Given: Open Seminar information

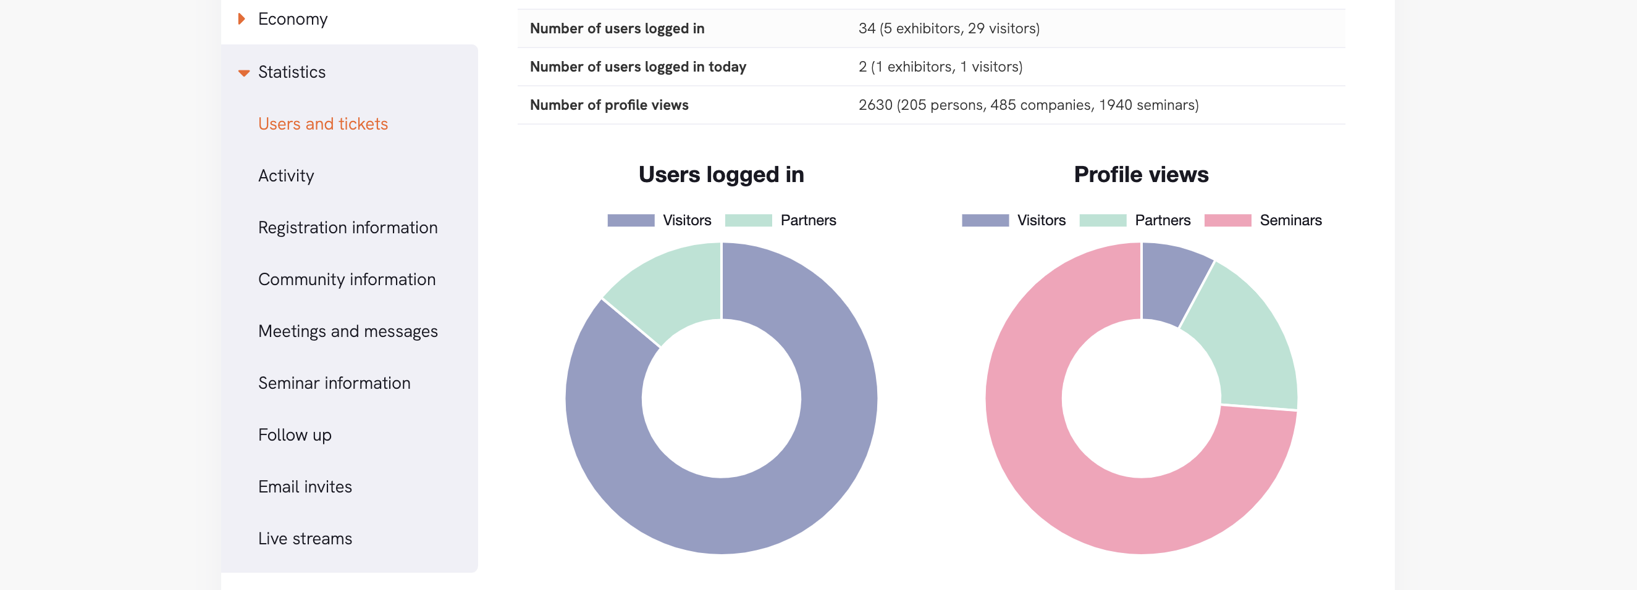Looking at the screenshot, I should tap(334, 383).
